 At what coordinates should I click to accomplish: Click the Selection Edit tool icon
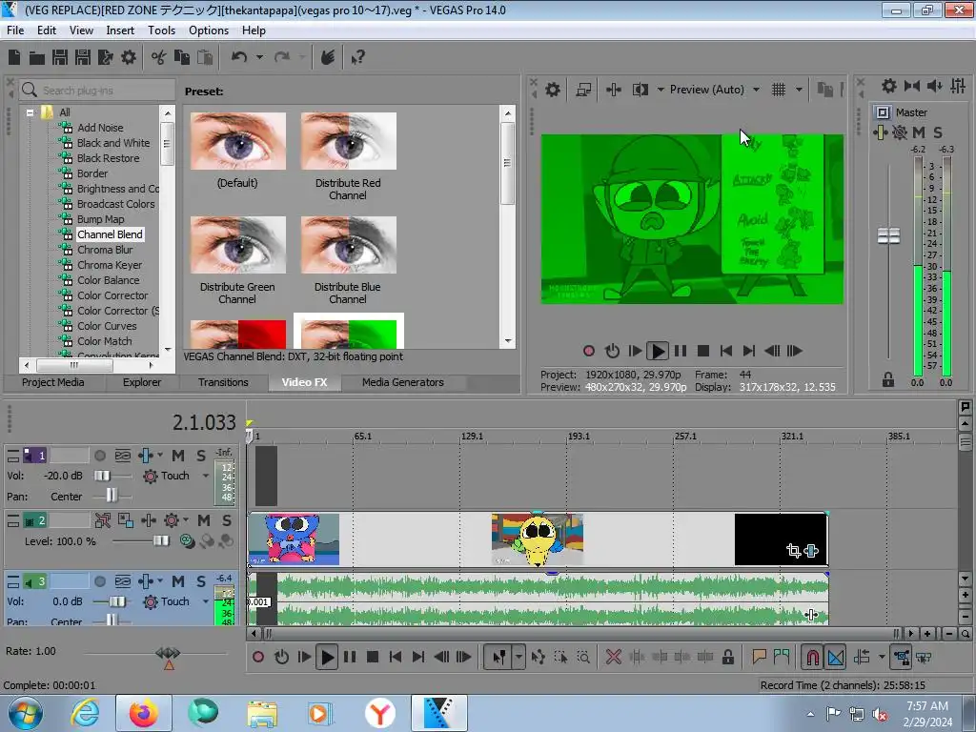click(x=560, y=658)
